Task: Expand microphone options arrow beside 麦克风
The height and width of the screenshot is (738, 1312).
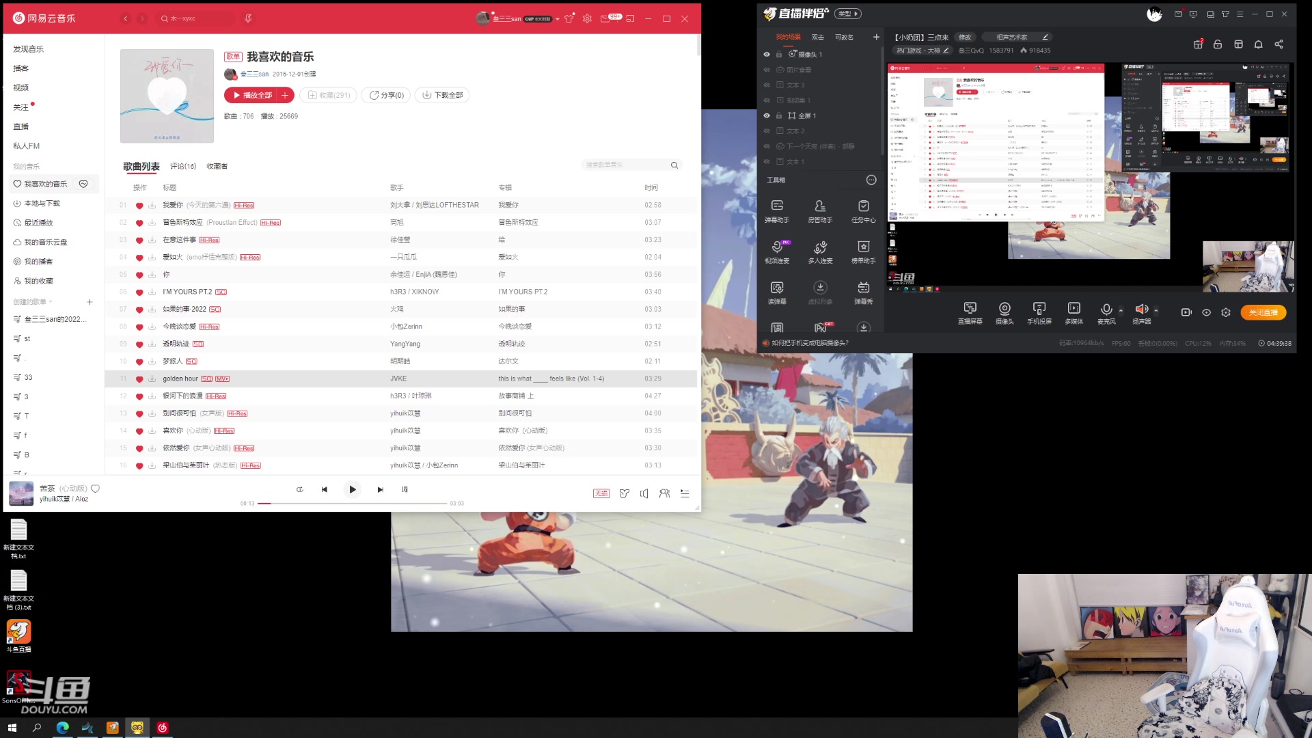Action: (1121, 310)
